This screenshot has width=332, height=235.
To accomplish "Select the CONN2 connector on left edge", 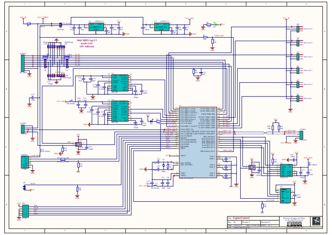I will point(22,129).
